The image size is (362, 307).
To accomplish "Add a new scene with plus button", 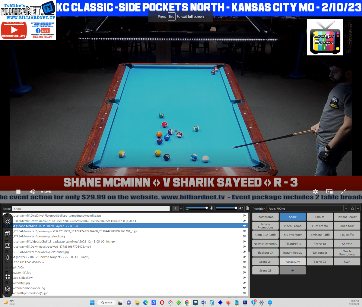I will pos(293,271).
